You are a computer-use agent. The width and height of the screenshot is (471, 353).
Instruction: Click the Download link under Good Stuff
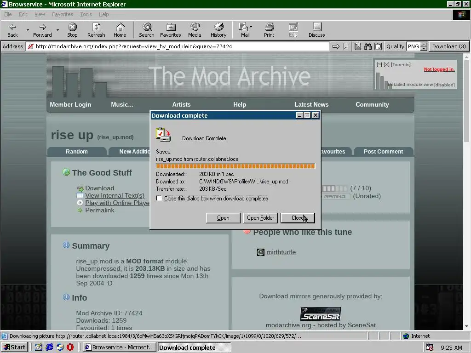(x=99, y=188)
